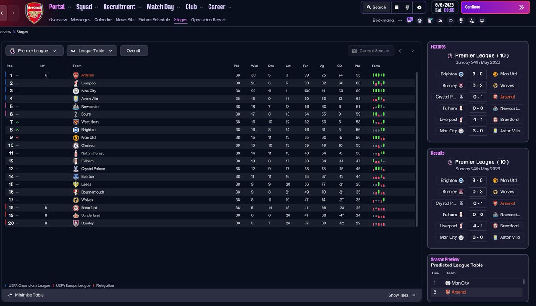Switch to the Overview tab

pos(58,20)
